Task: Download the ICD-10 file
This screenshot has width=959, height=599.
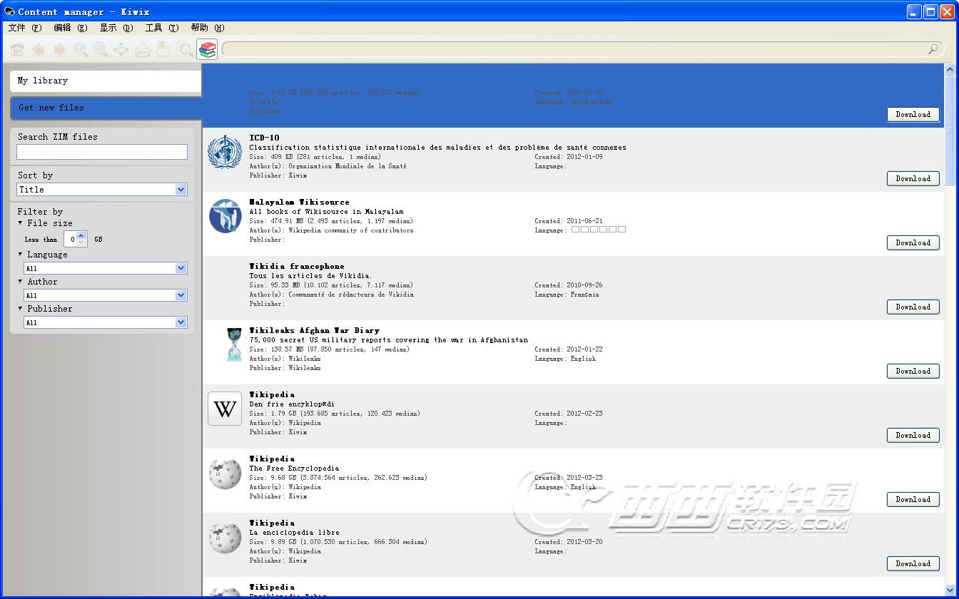Action: (913, 178)
